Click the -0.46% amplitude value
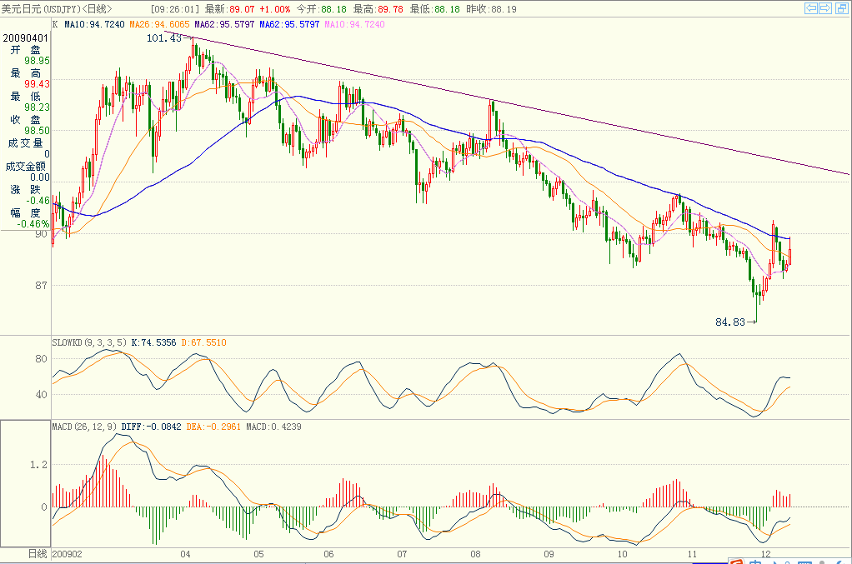Image resolution: width=852 pixels, height=564 pixels. coord(33,223)
